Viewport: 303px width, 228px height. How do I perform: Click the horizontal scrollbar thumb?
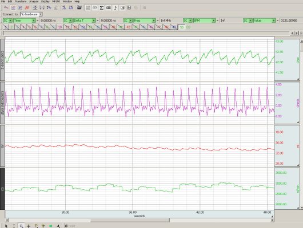(x=130, y=220)
